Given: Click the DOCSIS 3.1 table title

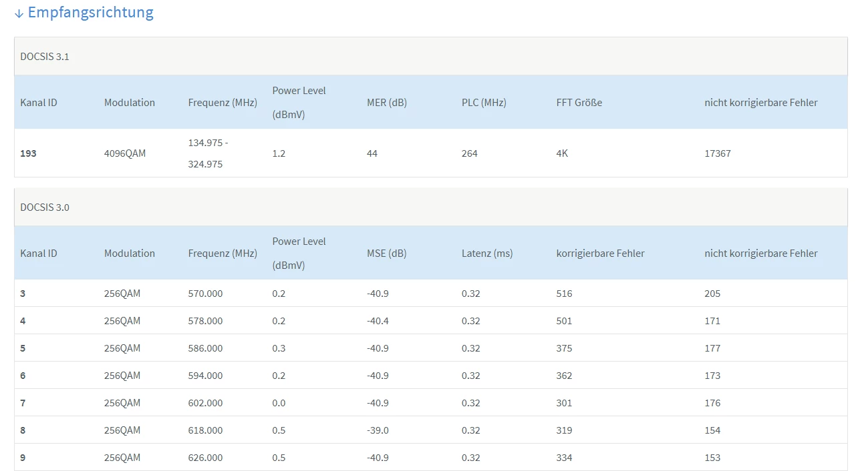Looking at the screenshot, I should [x=45, y=57].
